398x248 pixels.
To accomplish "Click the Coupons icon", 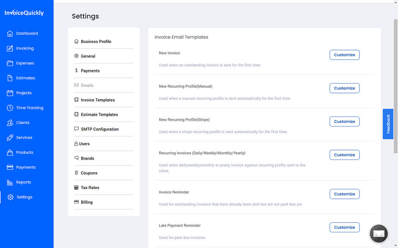I will pos(76,173).
